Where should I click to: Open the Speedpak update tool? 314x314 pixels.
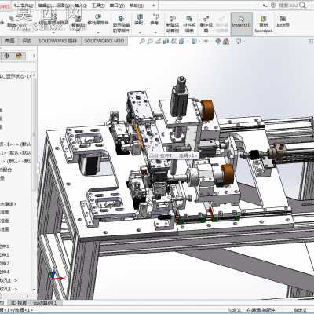(264, 24)
